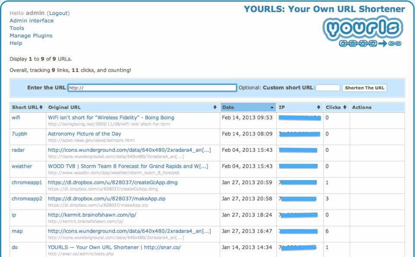This screenshot has height=257, width=415.
Task: Open the wifi short URL link
Action: 16,117
